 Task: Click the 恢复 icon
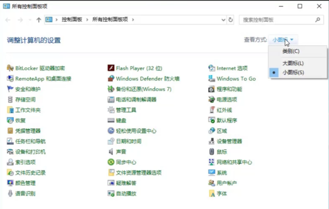[10, 120]
